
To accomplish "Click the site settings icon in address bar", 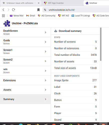I will (x=45, y=10).
